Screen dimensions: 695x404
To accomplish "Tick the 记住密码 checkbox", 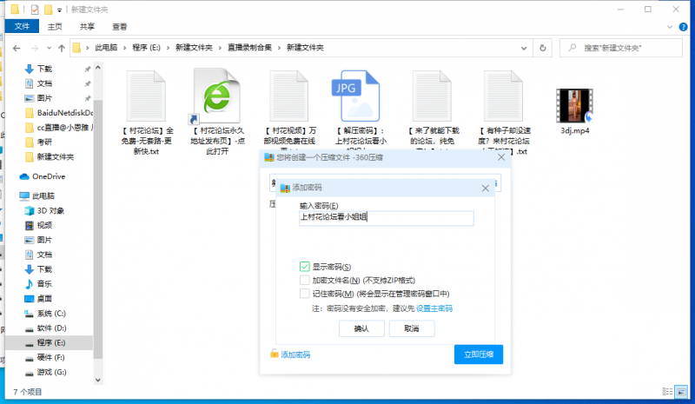I will (x=304, y=294).
